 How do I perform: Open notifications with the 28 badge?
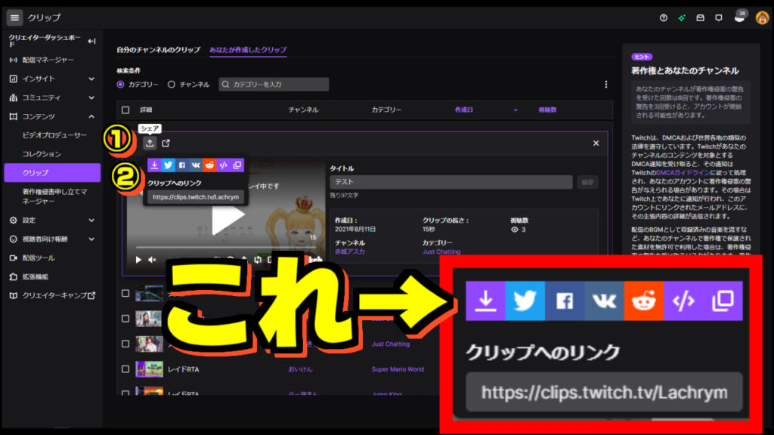(x=739, y=17)
